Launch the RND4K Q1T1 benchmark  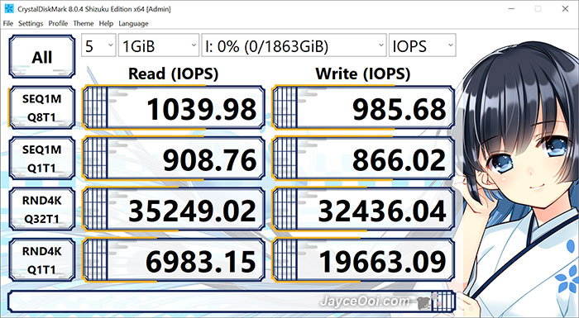coord(41,260)
